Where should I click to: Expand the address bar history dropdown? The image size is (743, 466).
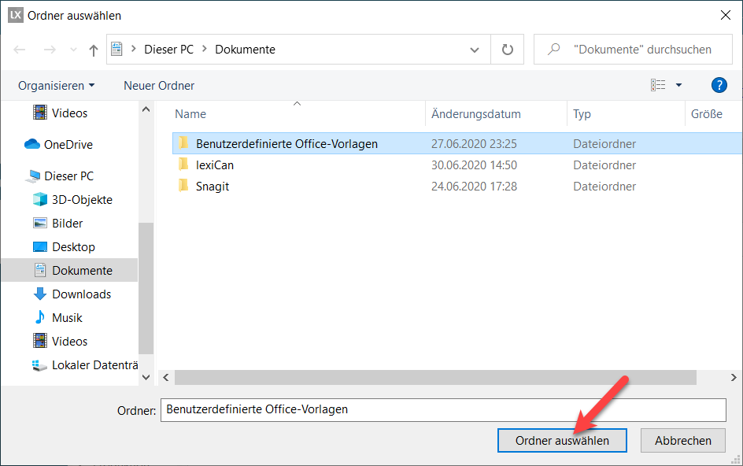click(475, 50)
